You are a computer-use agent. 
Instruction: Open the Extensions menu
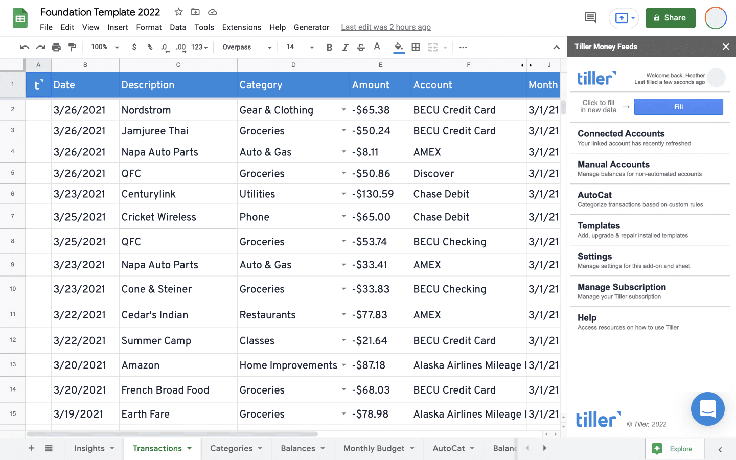242,27
